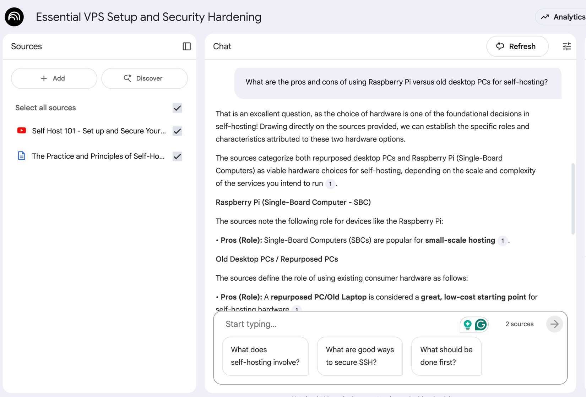Click the send arrow button
The height and width of the screenshot is (397, 586).
click(x=554, y=324)
